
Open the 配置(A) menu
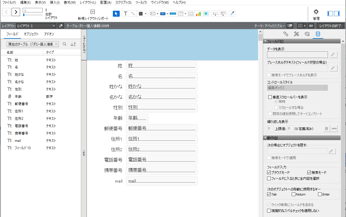pos(106,2)
